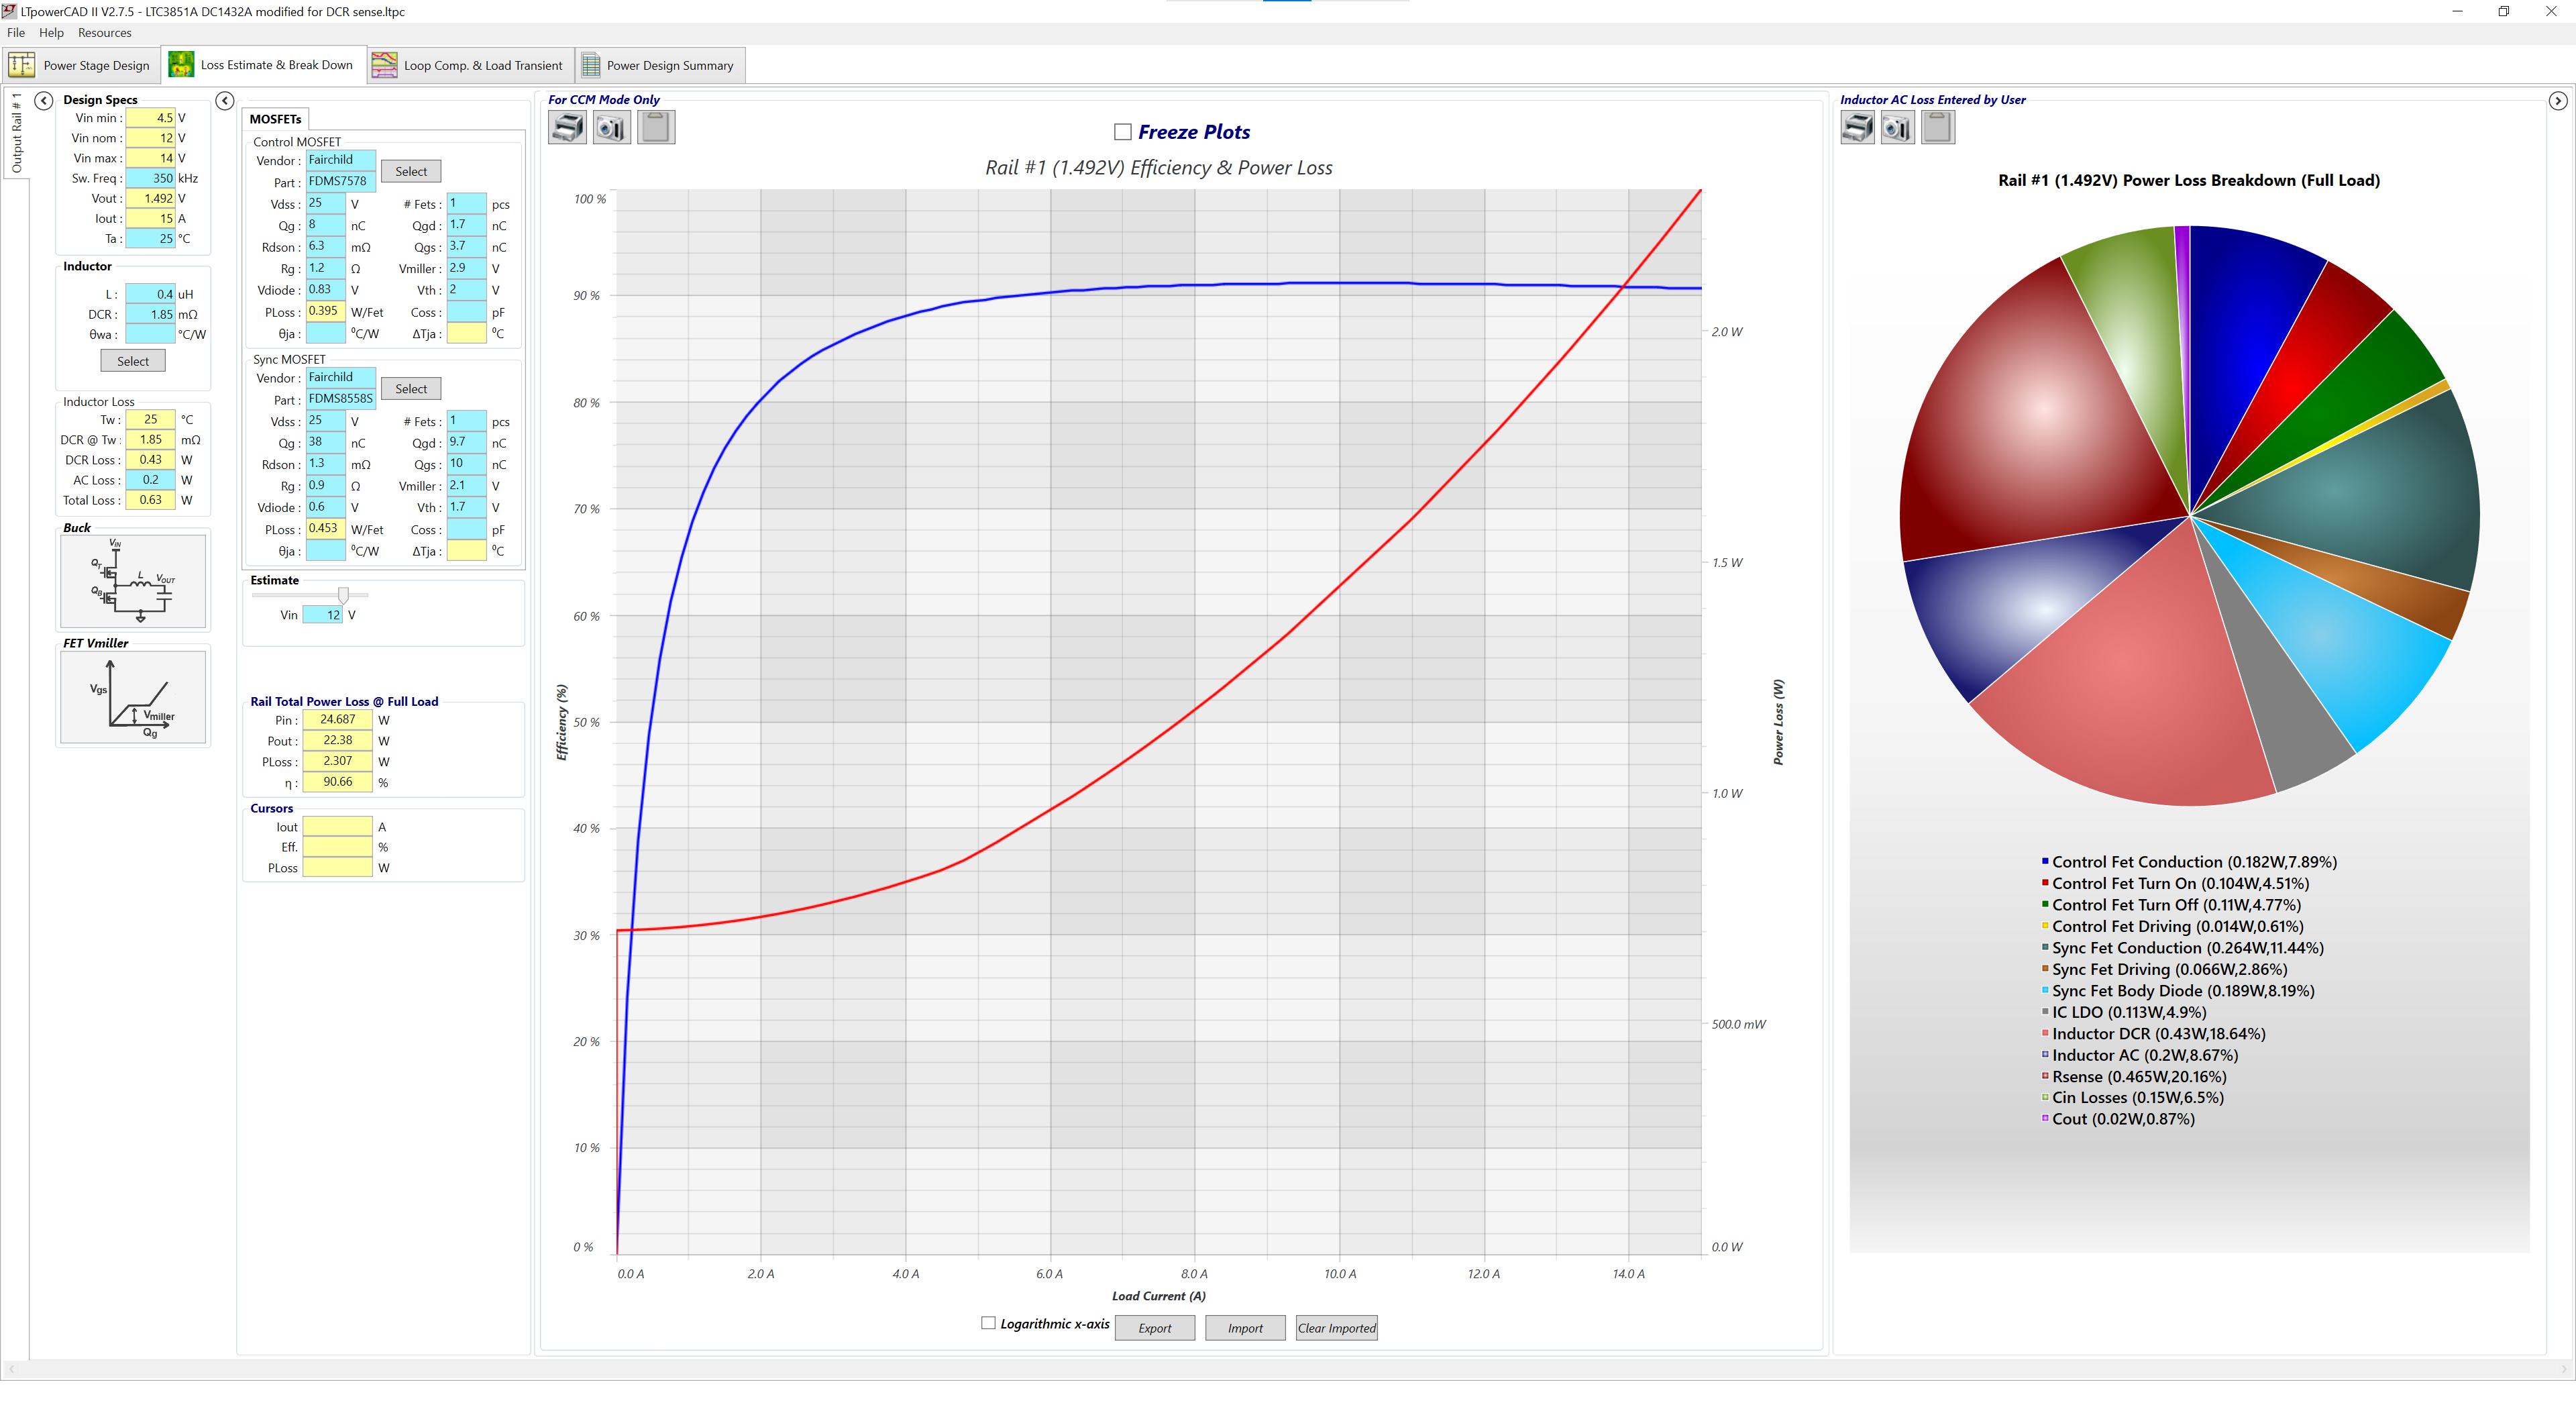The height and width of the screenshot is (1409, 2576).
Task: Click the efficiency plot clipboard icon
Action: click(x=656, y=127)
